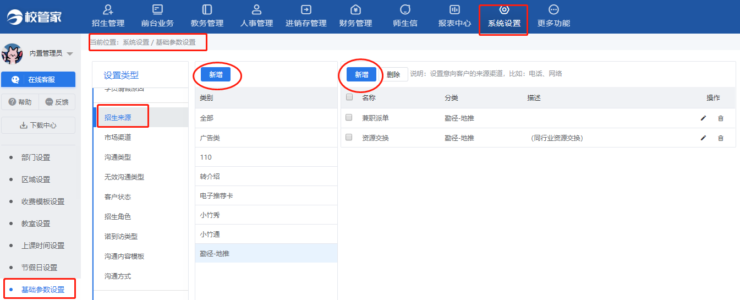Select 小竹通 category row
740x300 pixels.
coord(266,234)
